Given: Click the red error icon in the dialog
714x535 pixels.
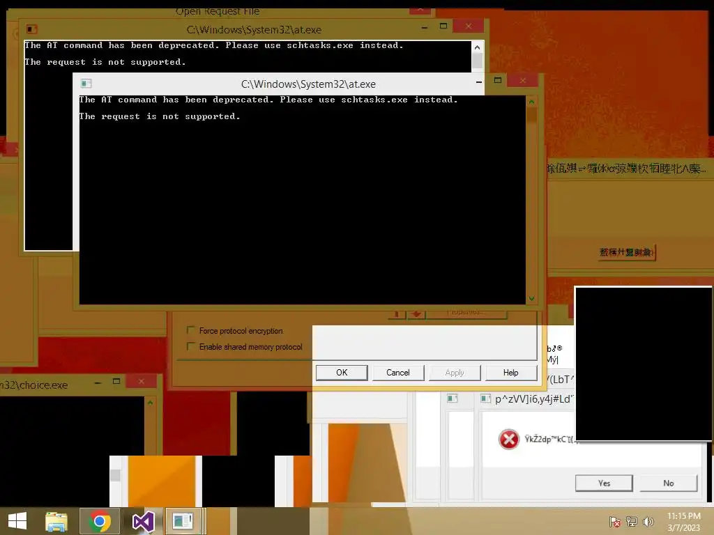Looking at the screenshot, I should 508,440.
